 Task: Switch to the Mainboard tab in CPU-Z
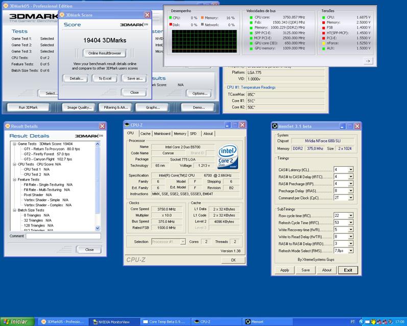coord(162,134)
